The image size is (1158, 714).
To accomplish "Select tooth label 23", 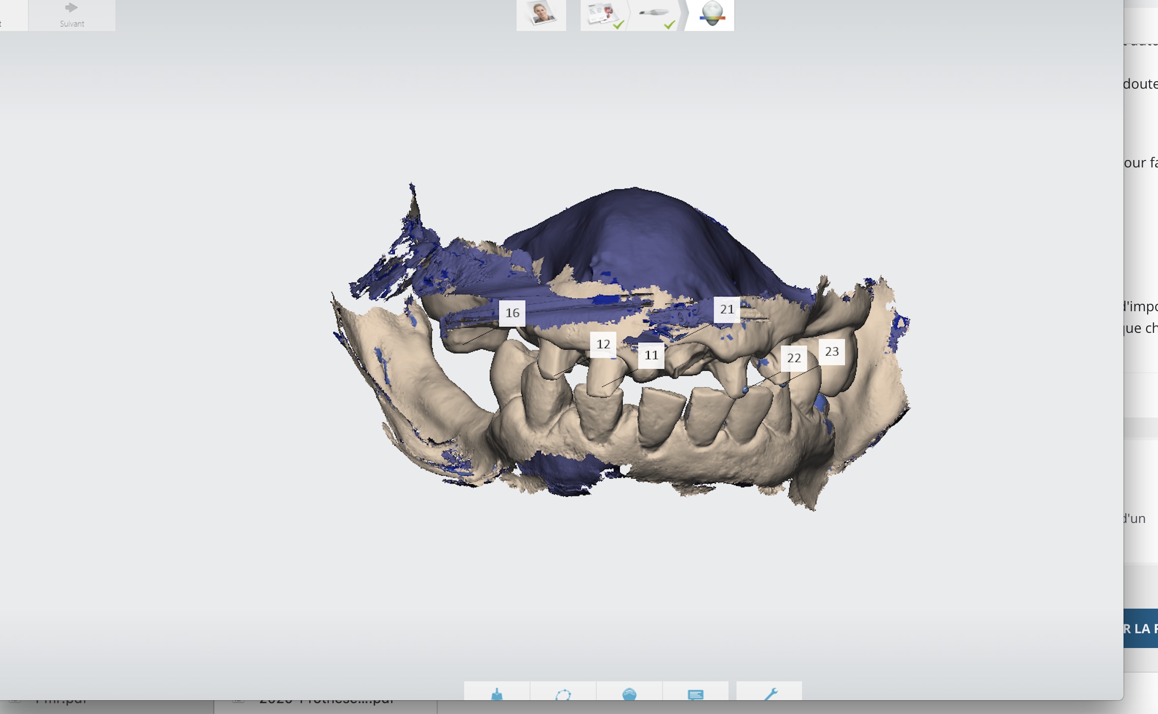I will (832, 352).
